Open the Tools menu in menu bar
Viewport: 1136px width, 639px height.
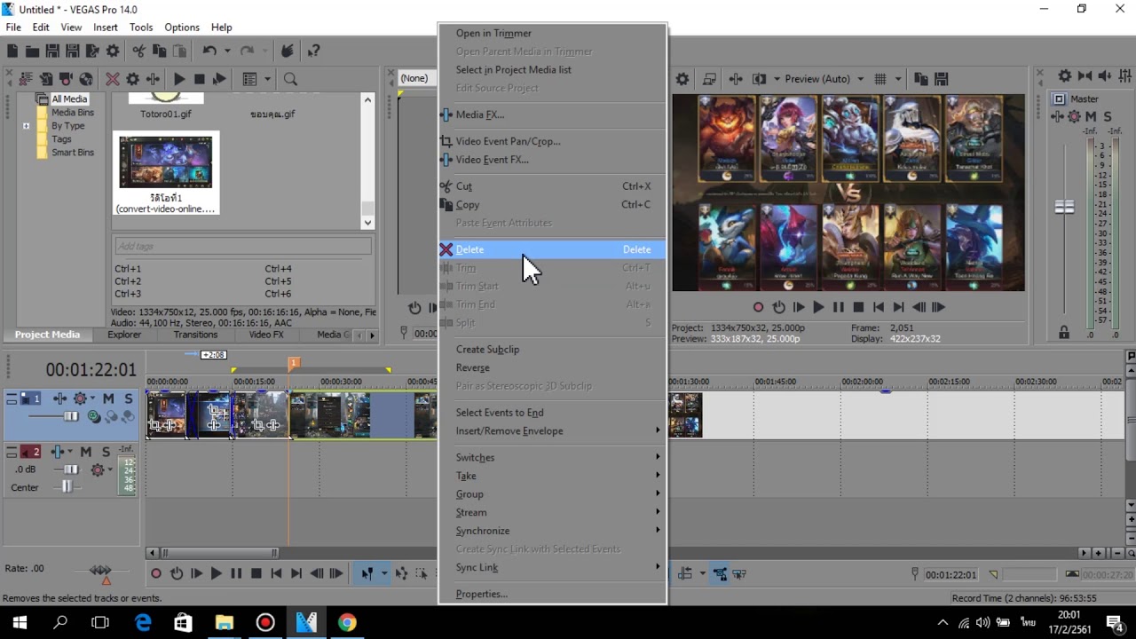141,28
